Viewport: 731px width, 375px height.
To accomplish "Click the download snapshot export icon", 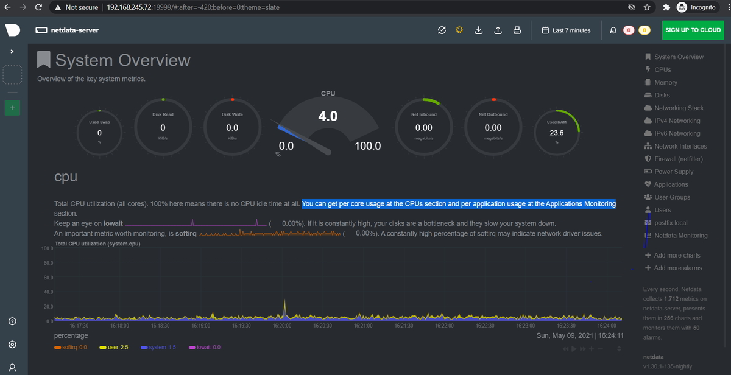I will click(x=479, y=30).
